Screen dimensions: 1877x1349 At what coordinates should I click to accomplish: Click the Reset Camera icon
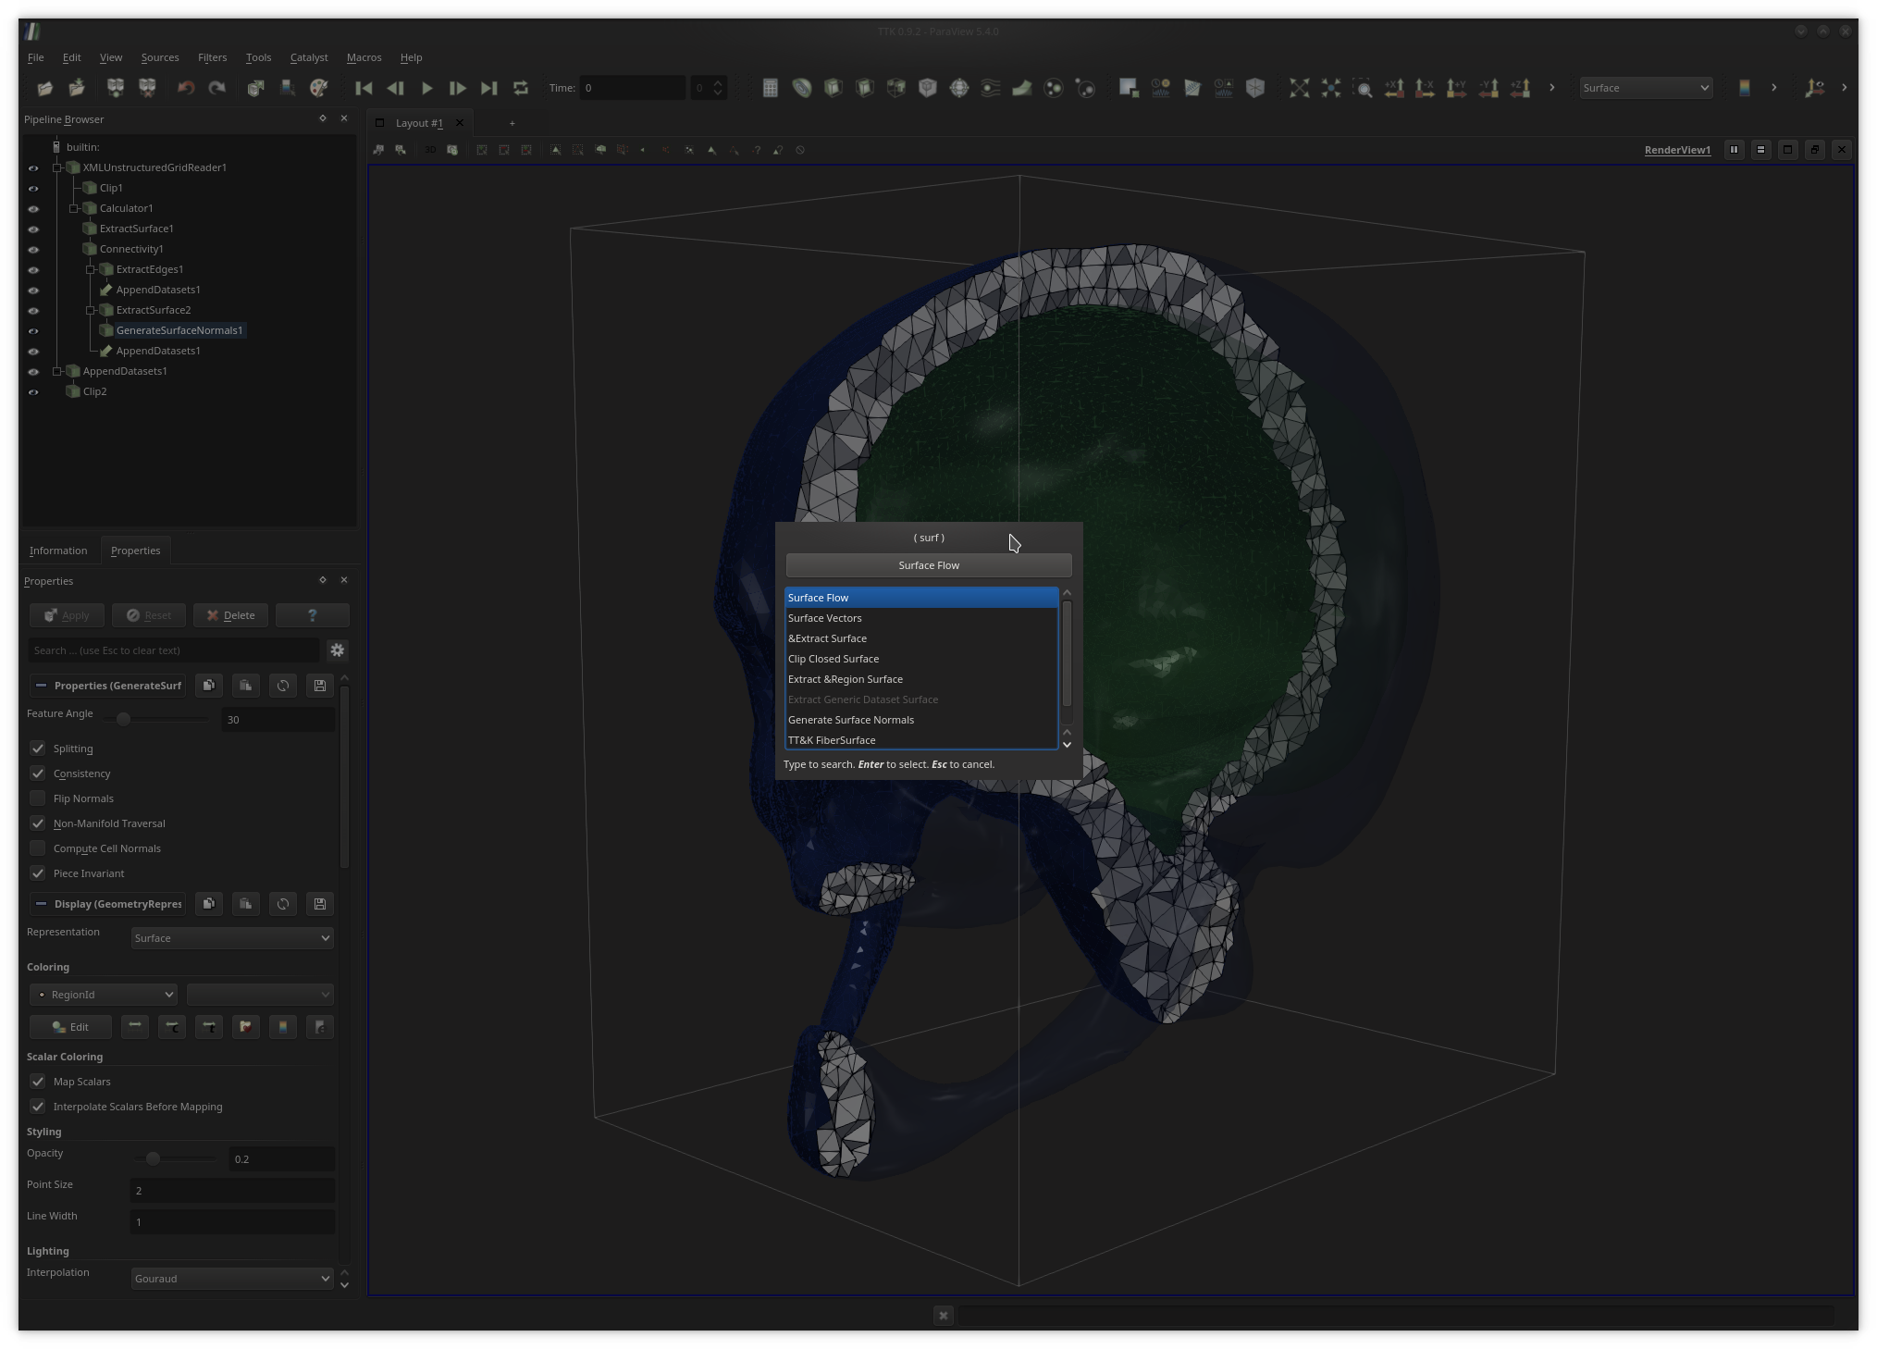tap(1299, 88)
